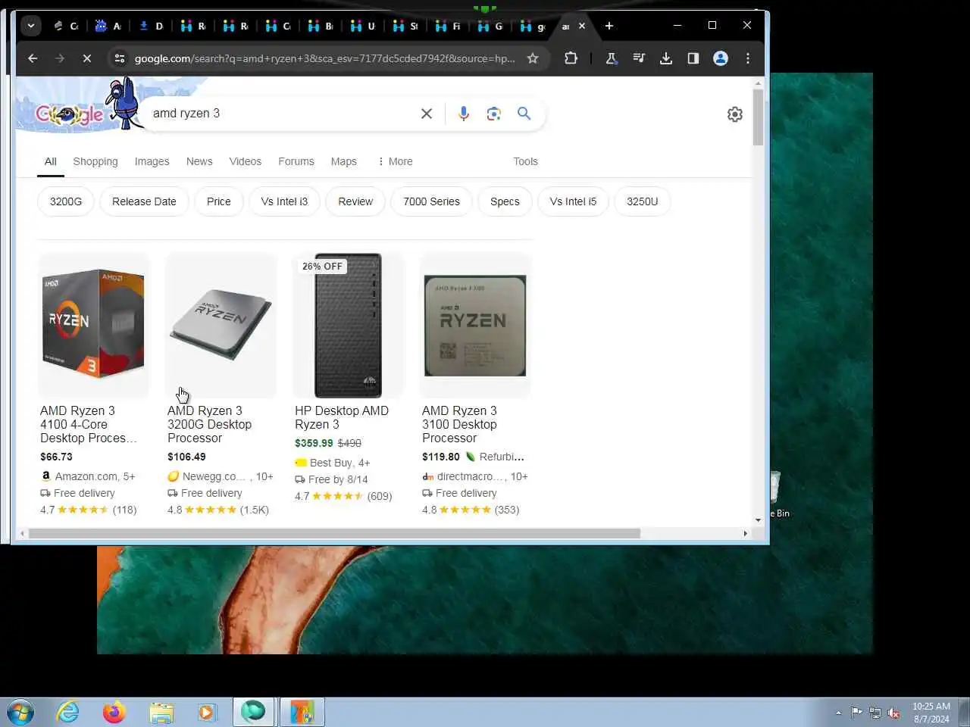Open AMD Ryzen 3 4100 4-Core listing
The height and width of the screenshot is (727, 970).
pyautogui.click(x=89, y=424)
